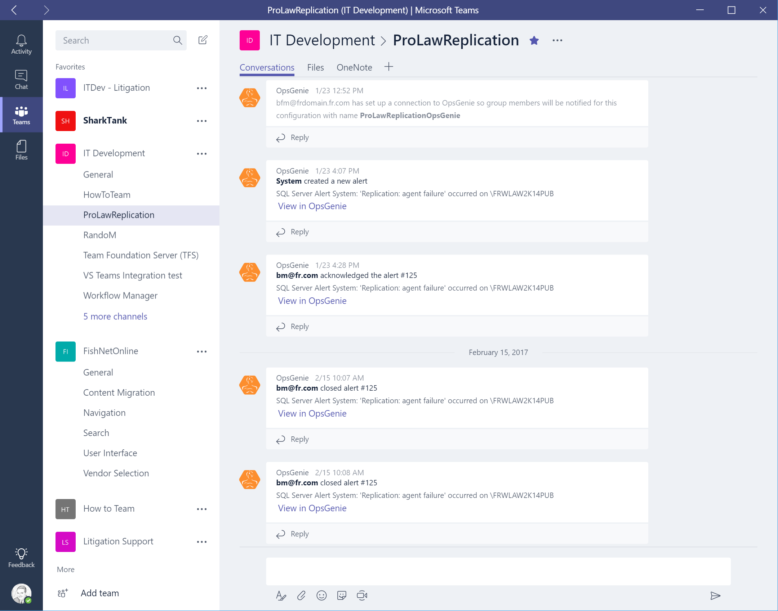Open more options for IT Development team
778x611 pixels.
[x=202, y=154]
